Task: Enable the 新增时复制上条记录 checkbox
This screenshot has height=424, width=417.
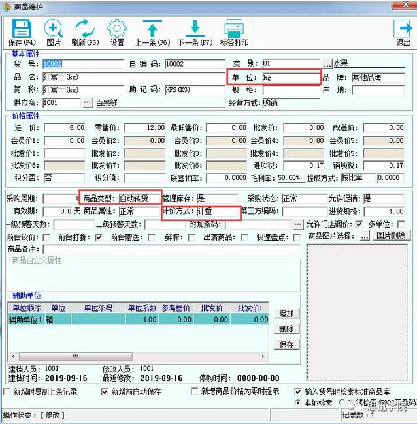Action: 7,392
